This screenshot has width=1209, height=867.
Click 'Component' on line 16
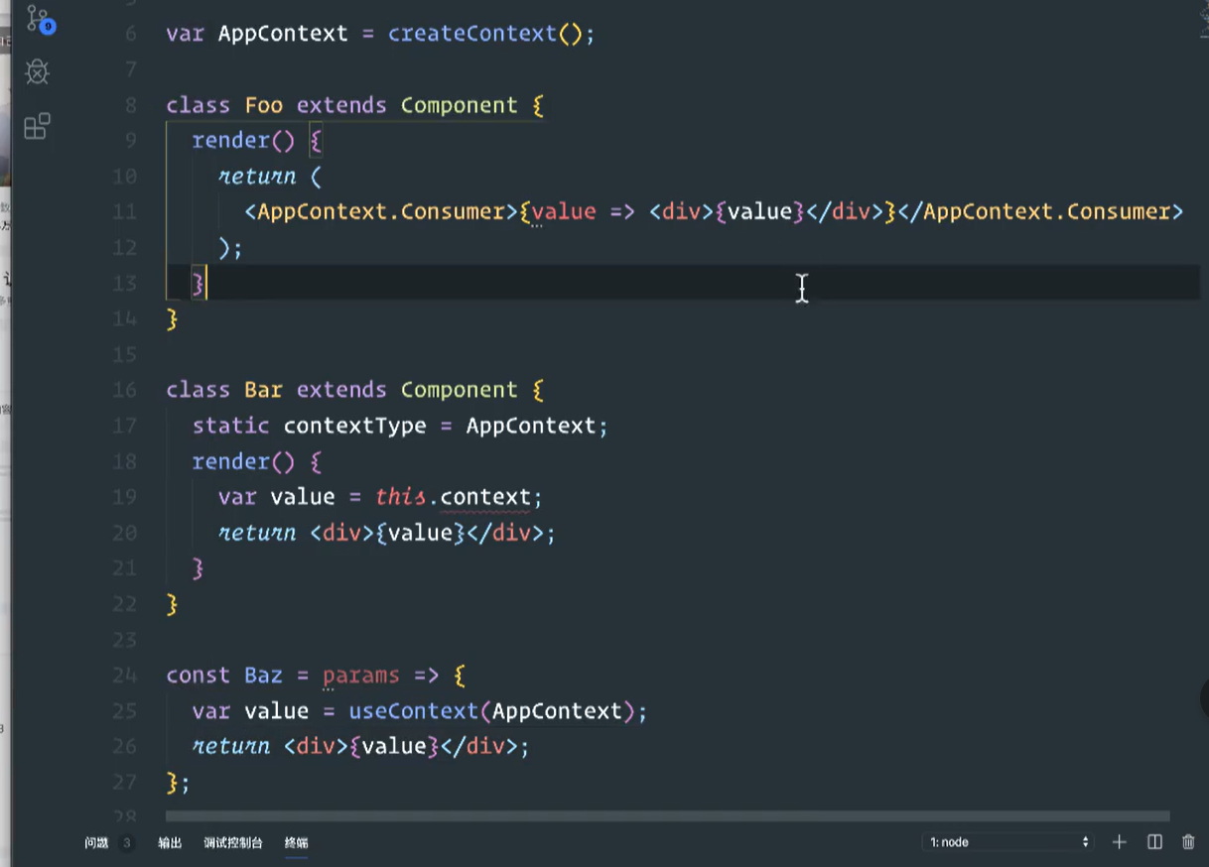[x=460, y=390]
